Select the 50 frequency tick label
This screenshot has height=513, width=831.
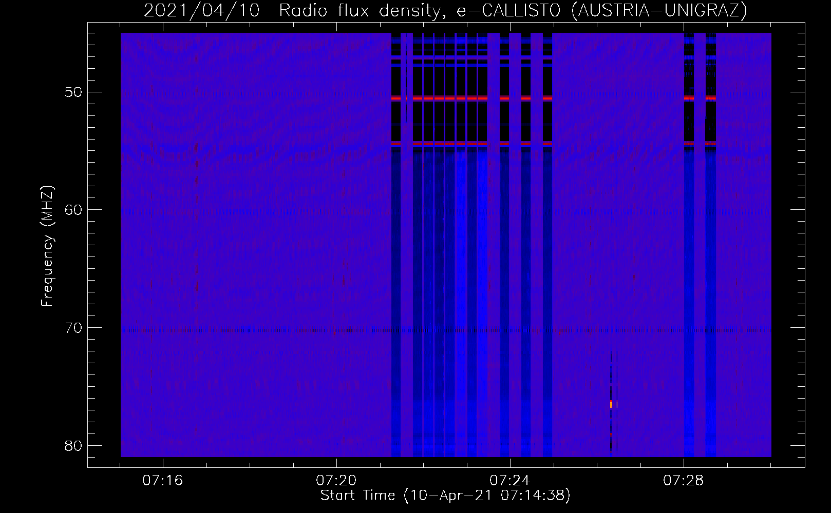pyautogui.click(x=73, y=92)
